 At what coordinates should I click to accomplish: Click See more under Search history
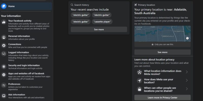coord(99,30)
